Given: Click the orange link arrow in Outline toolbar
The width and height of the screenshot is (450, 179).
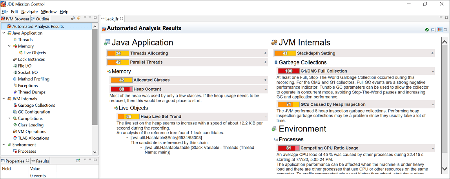Looking at the screenshot, I should [78, 18].
